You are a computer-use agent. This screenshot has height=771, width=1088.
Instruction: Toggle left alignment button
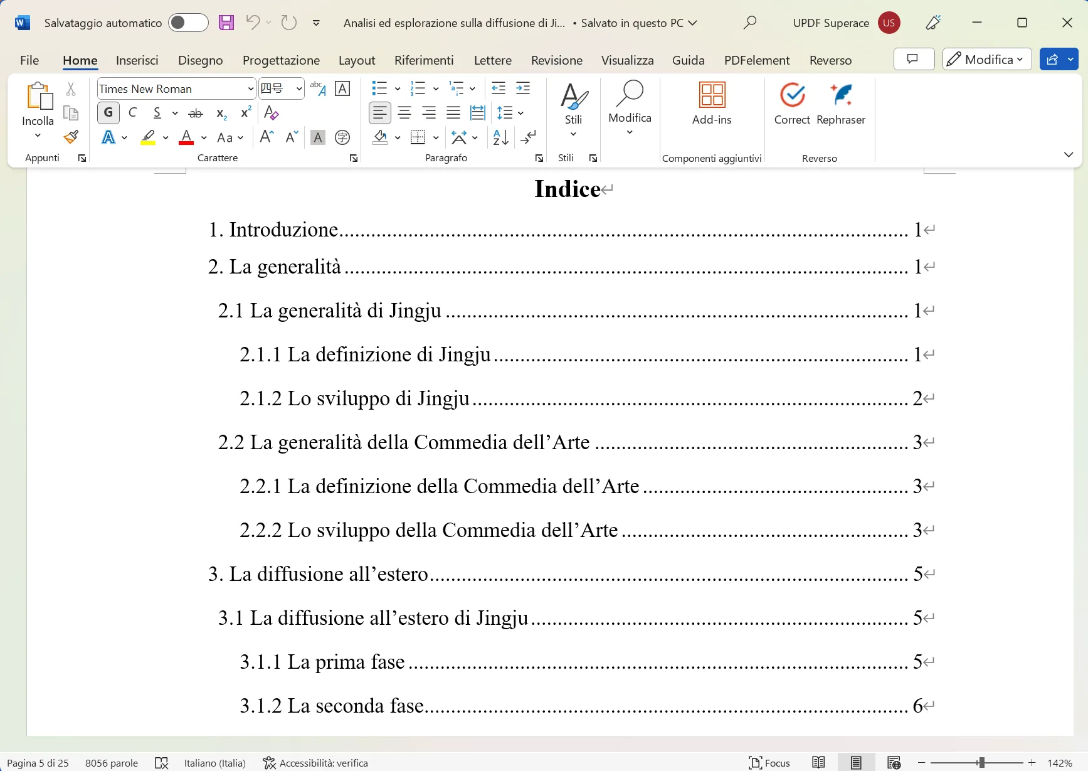379,113
